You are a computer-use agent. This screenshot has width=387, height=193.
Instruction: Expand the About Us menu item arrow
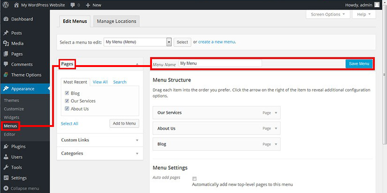276,128
